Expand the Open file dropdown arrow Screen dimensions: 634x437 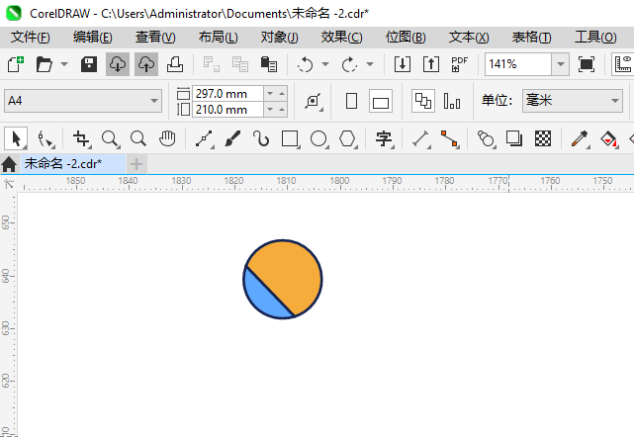click(64, 64)
